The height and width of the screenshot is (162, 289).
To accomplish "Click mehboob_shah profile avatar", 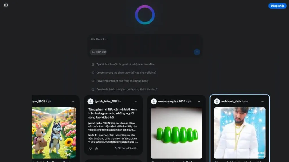I will [217, 101].
